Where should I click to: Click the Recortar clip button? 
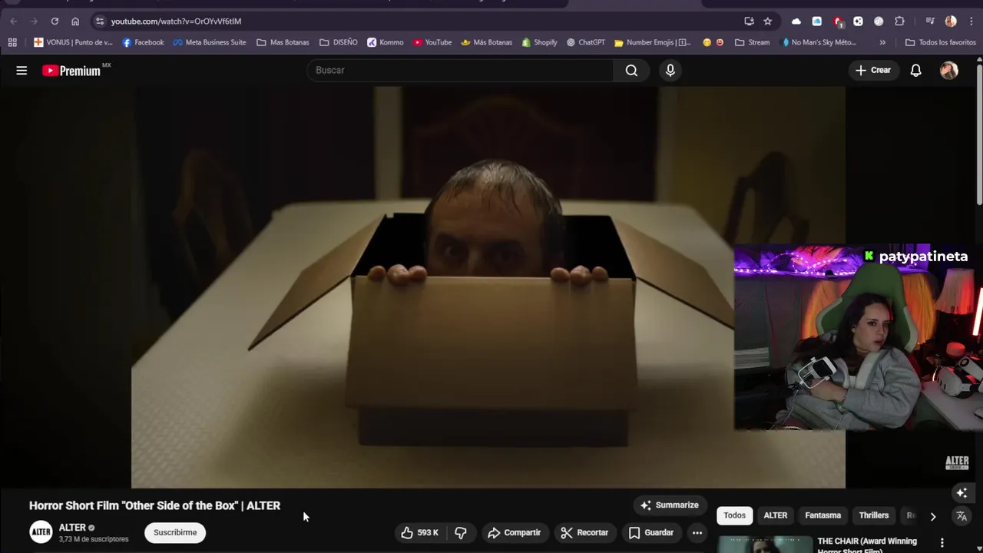tap(584, 532)
